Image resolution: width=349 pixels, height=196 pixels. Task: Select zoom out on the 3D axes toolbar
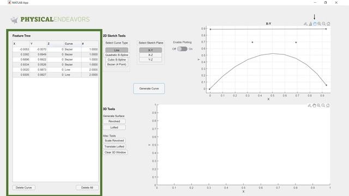coord(323,106)
